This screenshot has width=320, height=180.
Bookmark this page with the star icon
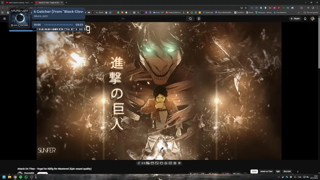pos(246,8)
